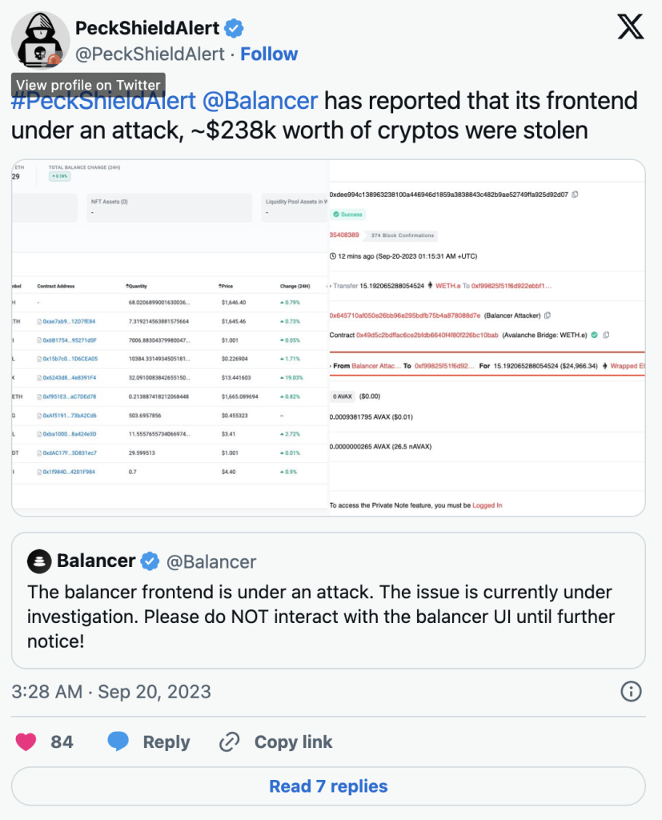Viewport: 662px width, 820px height.
Task: Click Read 7 replies button
Action: (x=328, y=786)
